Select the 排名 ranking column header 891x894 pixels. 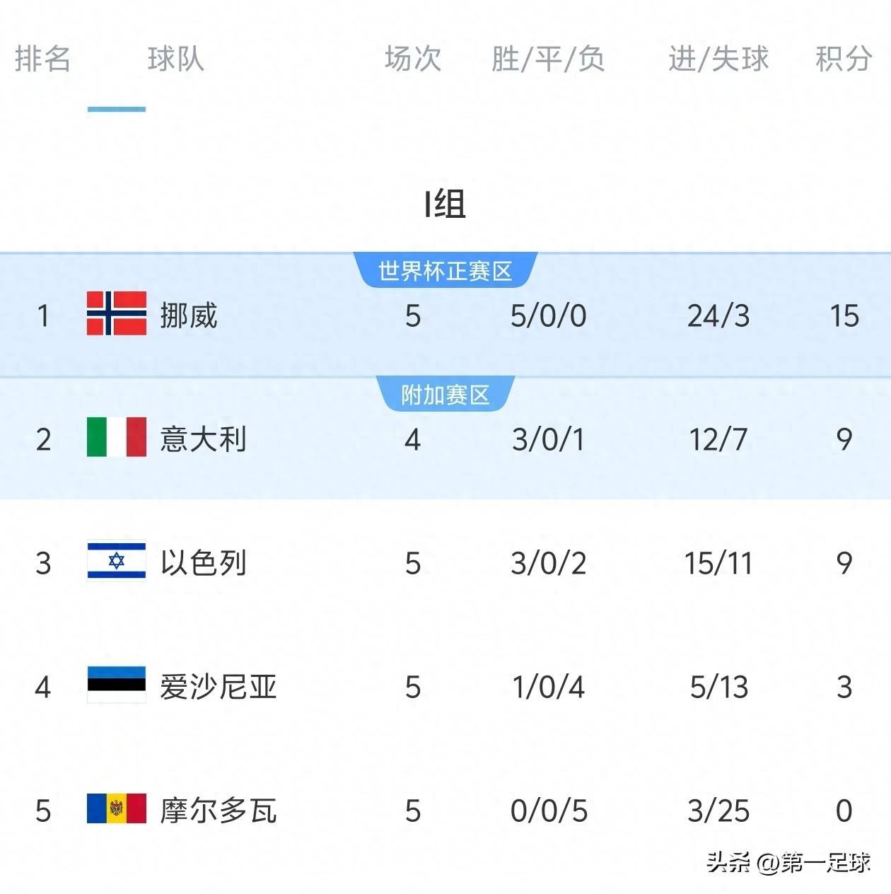point(42,59)
